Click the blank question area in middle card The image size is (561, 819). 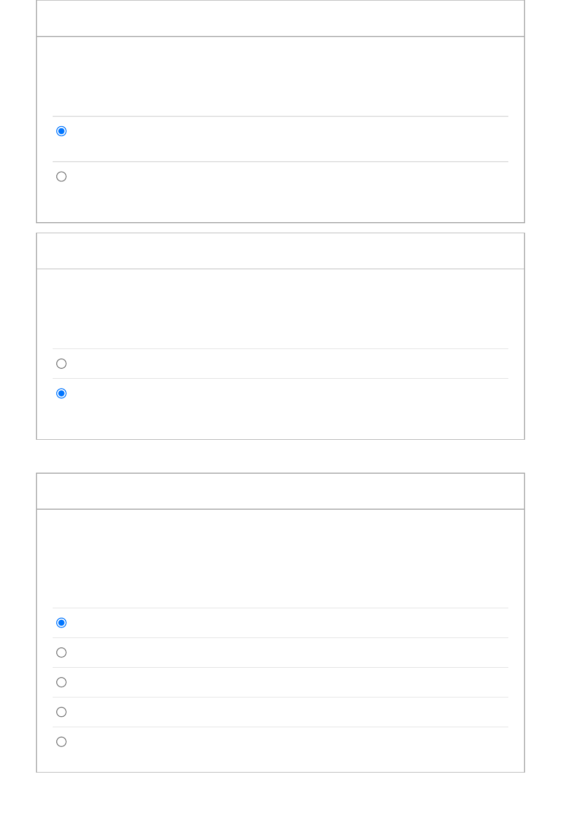pos(280,309)
